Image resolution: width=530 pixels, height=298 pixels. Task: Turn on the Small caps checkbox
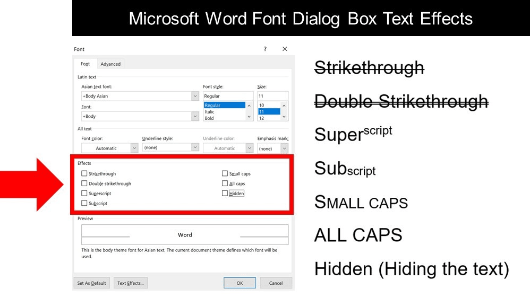tap(225, 173)
